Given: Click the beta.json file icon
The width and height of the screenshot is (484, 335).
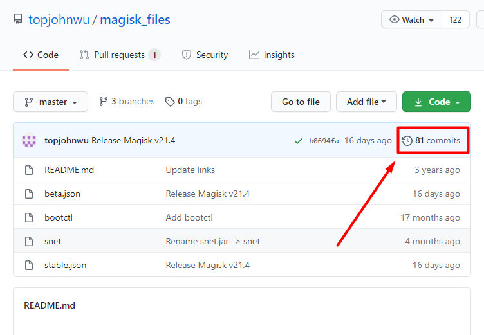Looking at the screenshot, I should (x=28, y=194).
